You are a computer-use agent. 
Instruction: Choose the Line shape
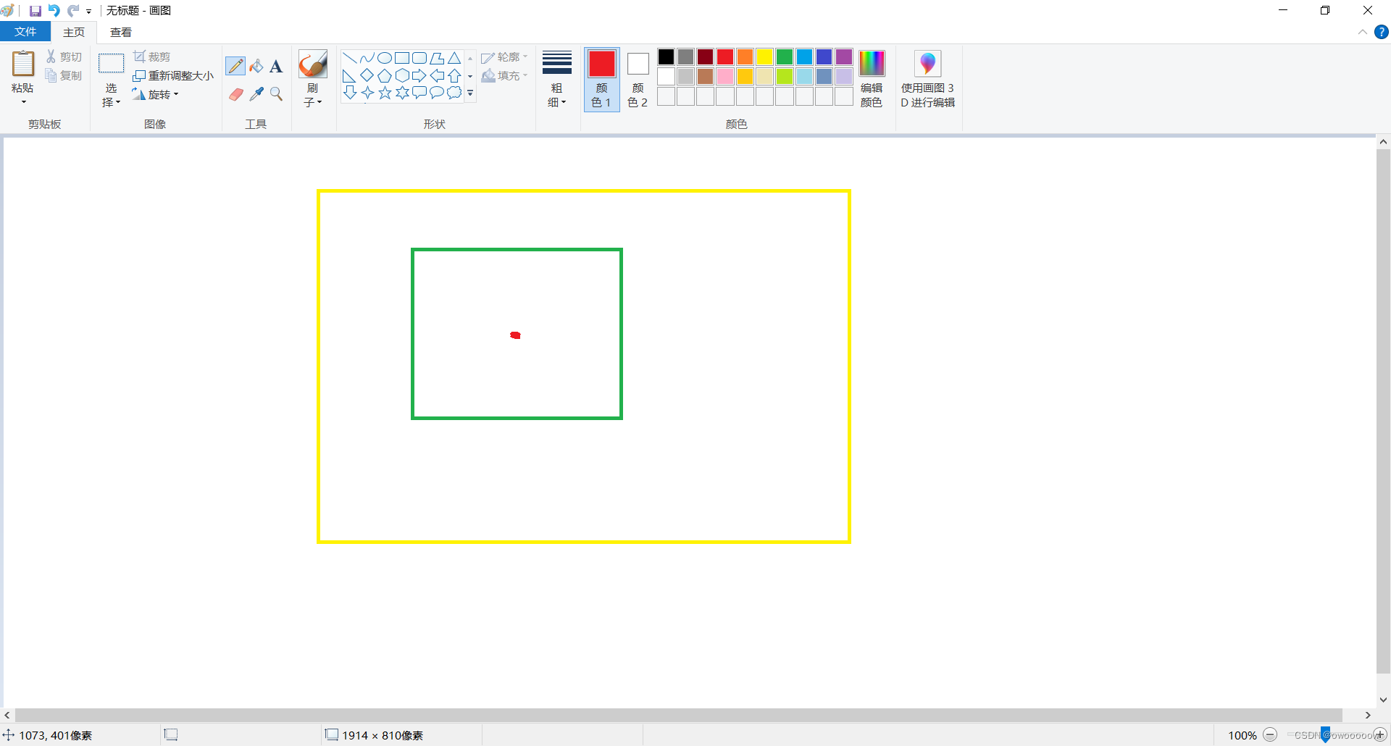click(x=349, y=58)
